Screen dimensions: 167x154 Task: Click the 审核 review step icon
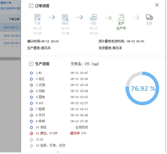(x=65, y=17)
